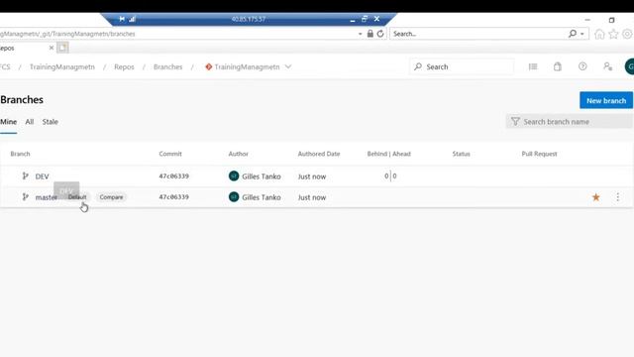The width and height of the screenshot is (634, 357).
Task: Open the master branch
Action: pos(47,197)
